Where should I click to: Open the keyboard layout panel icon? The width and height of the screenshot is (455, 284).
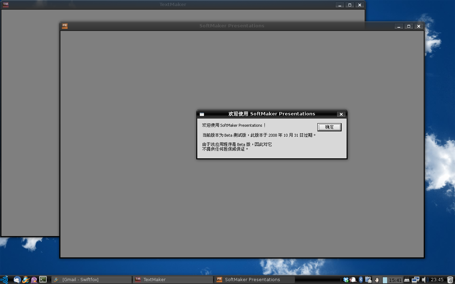(407, 280)
